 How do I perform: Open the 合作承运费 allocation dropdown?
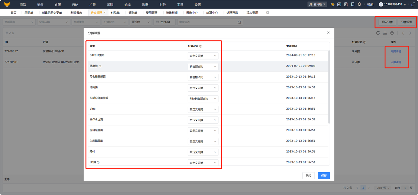tap(203, 120)
